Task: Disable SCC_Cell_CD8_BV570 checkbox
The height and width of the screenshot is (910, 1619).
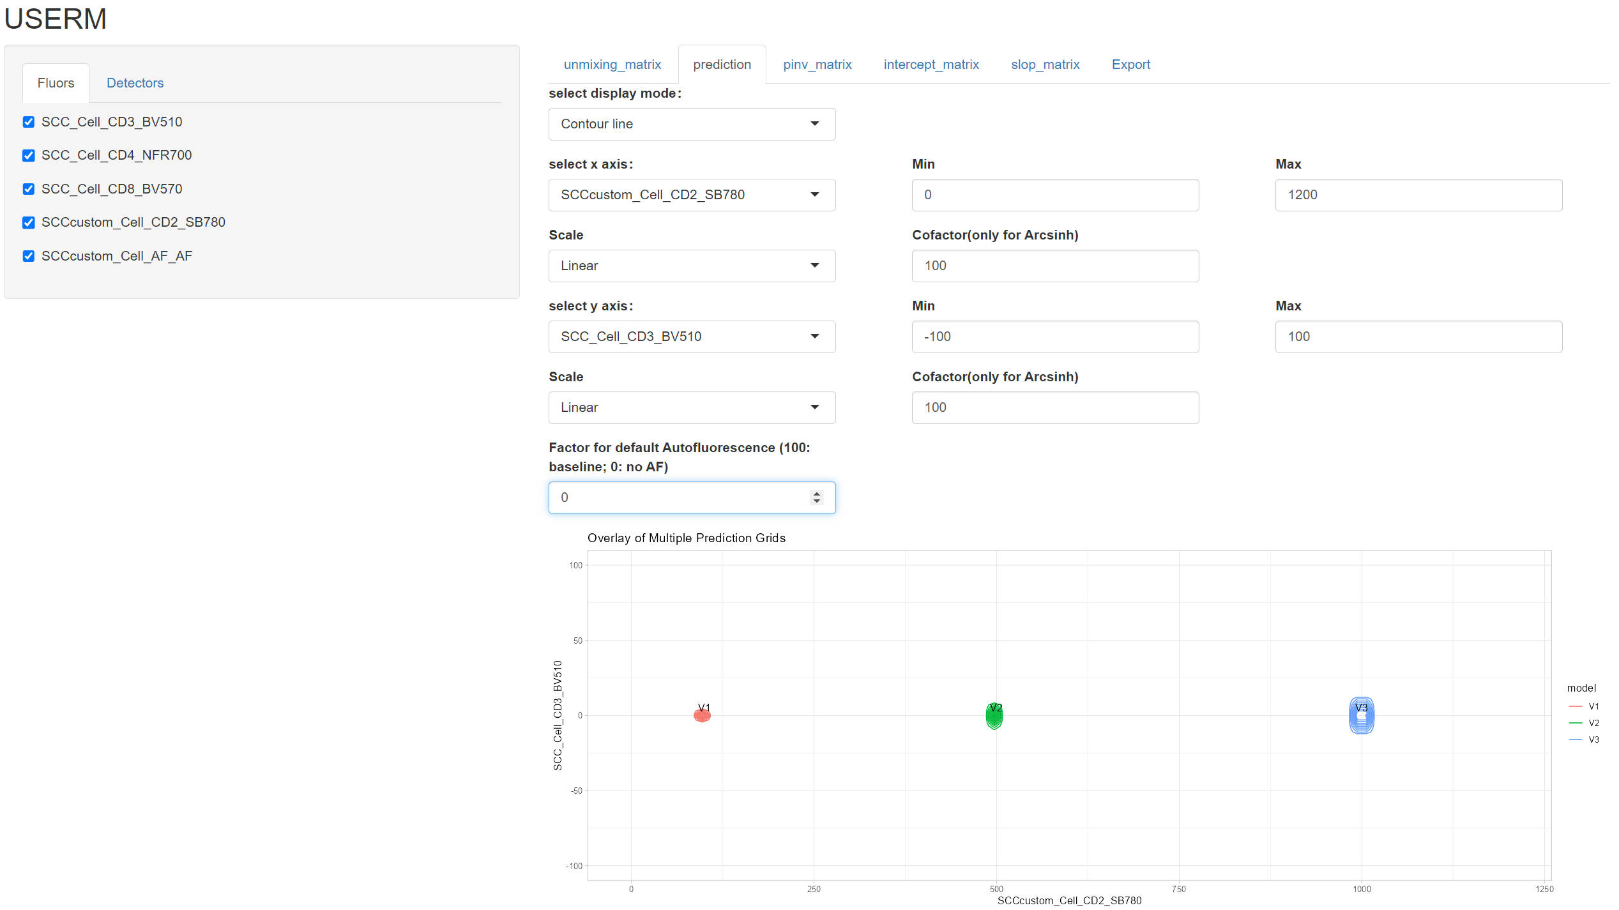Action: (x=29, y=189)
